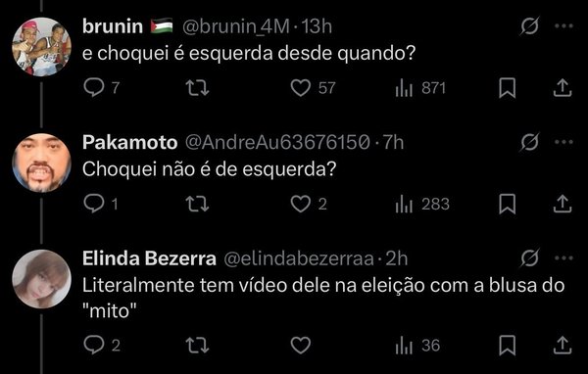This screenshot has width=588, height=374.
Task: Open Grok icon on brunin's tweet
Action: point(529,25)
